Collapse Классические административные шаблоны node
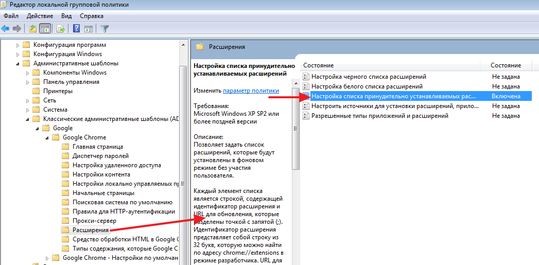Image resolution: width=539 pixels, height=265 pixels. coord(28,119)
